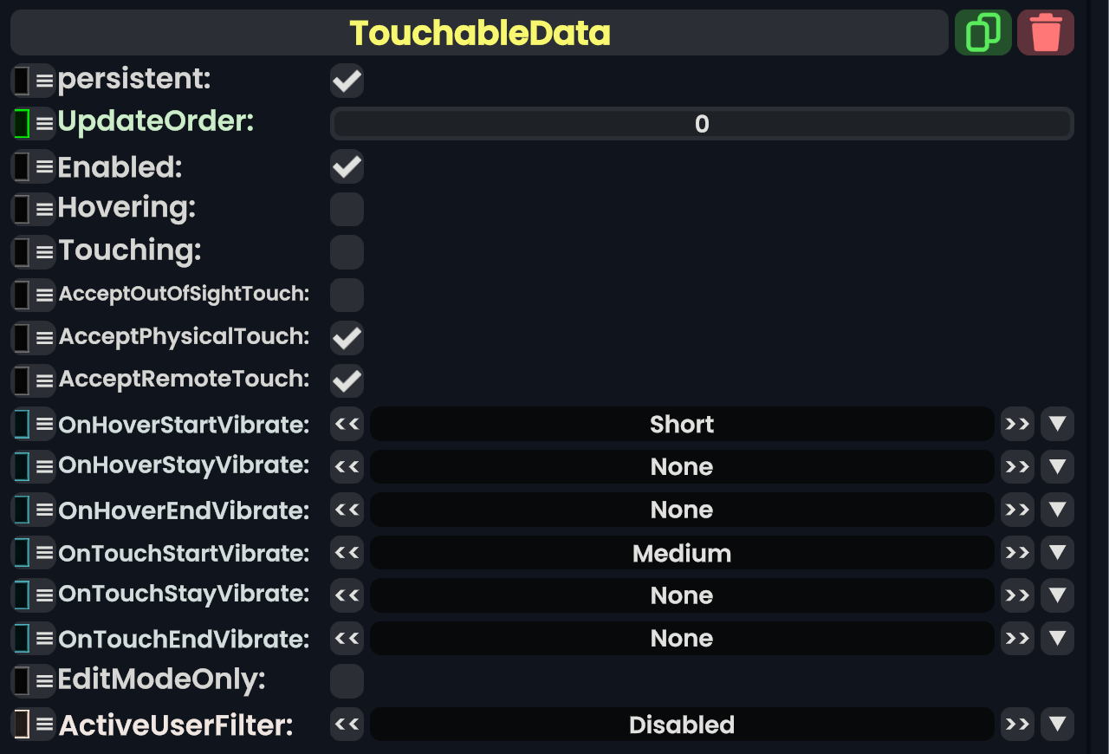
Task: Click the OnTouchStartVibrate Medium value box
Action: click(x=682, y=553)
